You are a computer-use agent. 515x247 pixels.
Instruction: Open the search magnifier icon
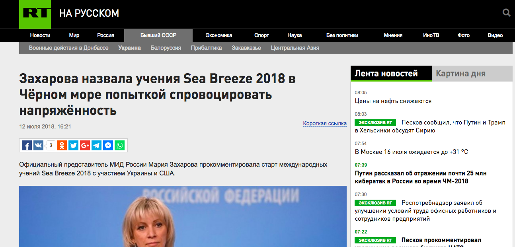tap(507, 13)
